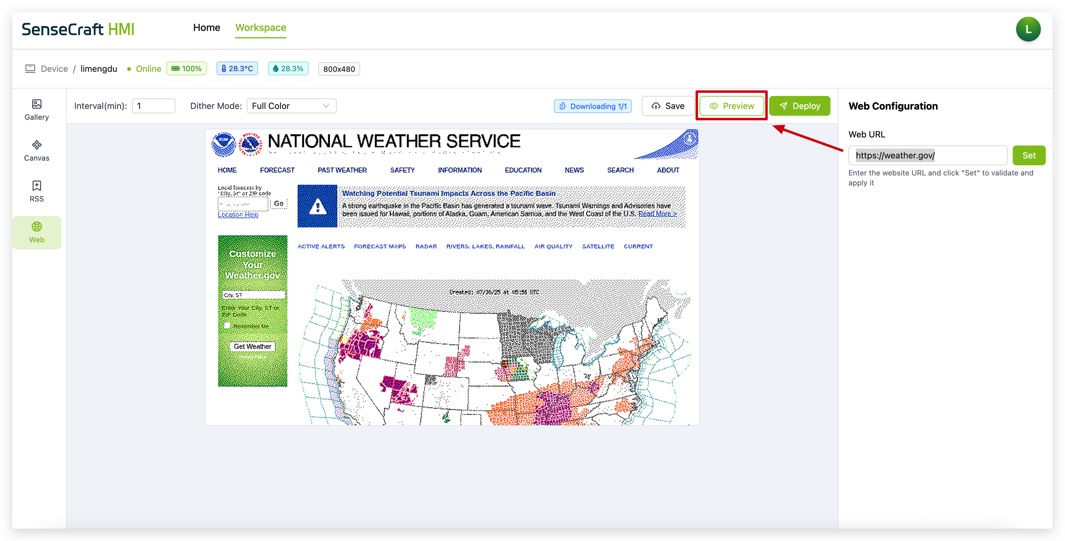This screenshot has width=1065, height=541.
Task: Click the 800x480 resolution badge
Action: (338, 69)
